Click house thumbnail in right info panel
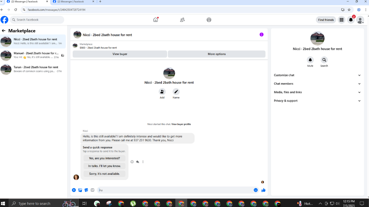The height and width of the screenshot is (207, 369). click(317, 38)
